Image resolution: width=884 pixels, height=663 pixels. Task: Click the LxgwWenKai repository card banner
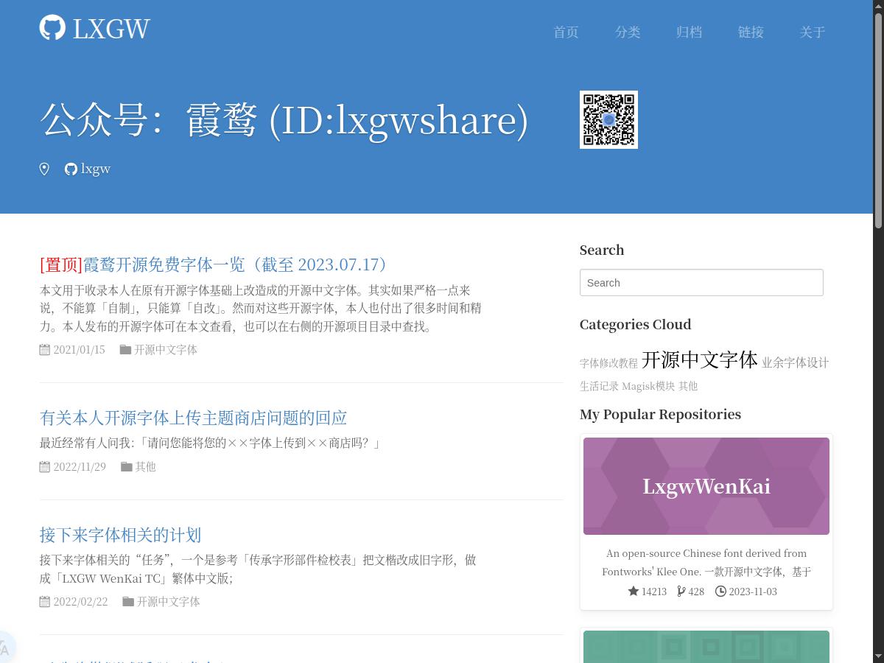pos(706,485)
